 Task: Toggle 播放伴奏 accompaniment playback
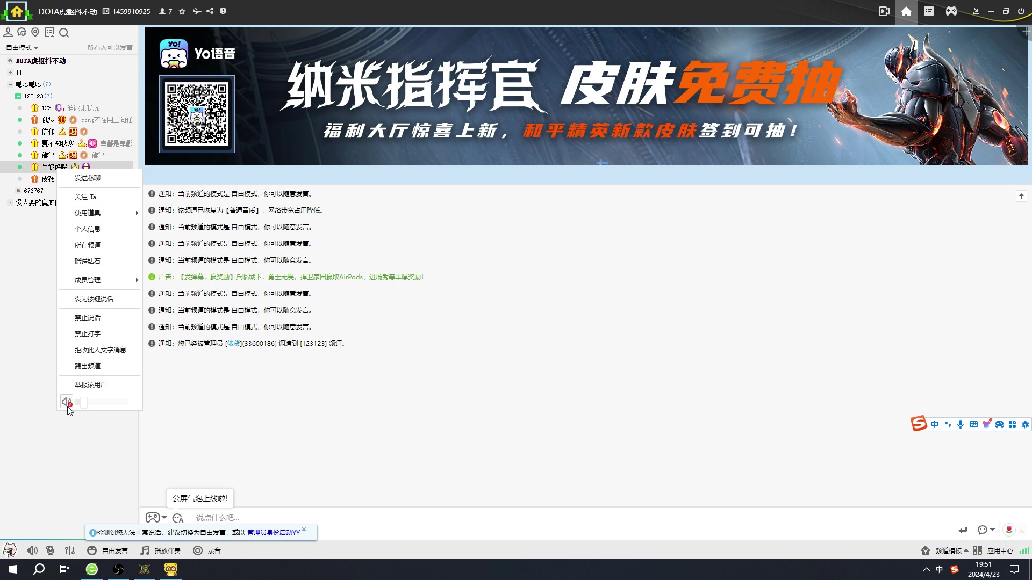pos(161,550)
